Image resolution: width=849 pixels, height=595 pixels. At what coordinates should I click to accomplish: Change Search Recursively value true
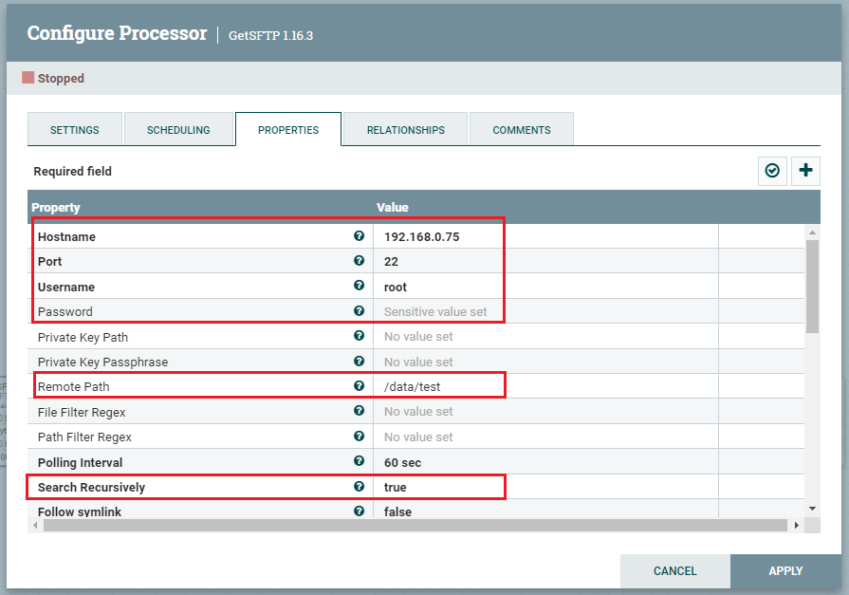tap(545, 487)
